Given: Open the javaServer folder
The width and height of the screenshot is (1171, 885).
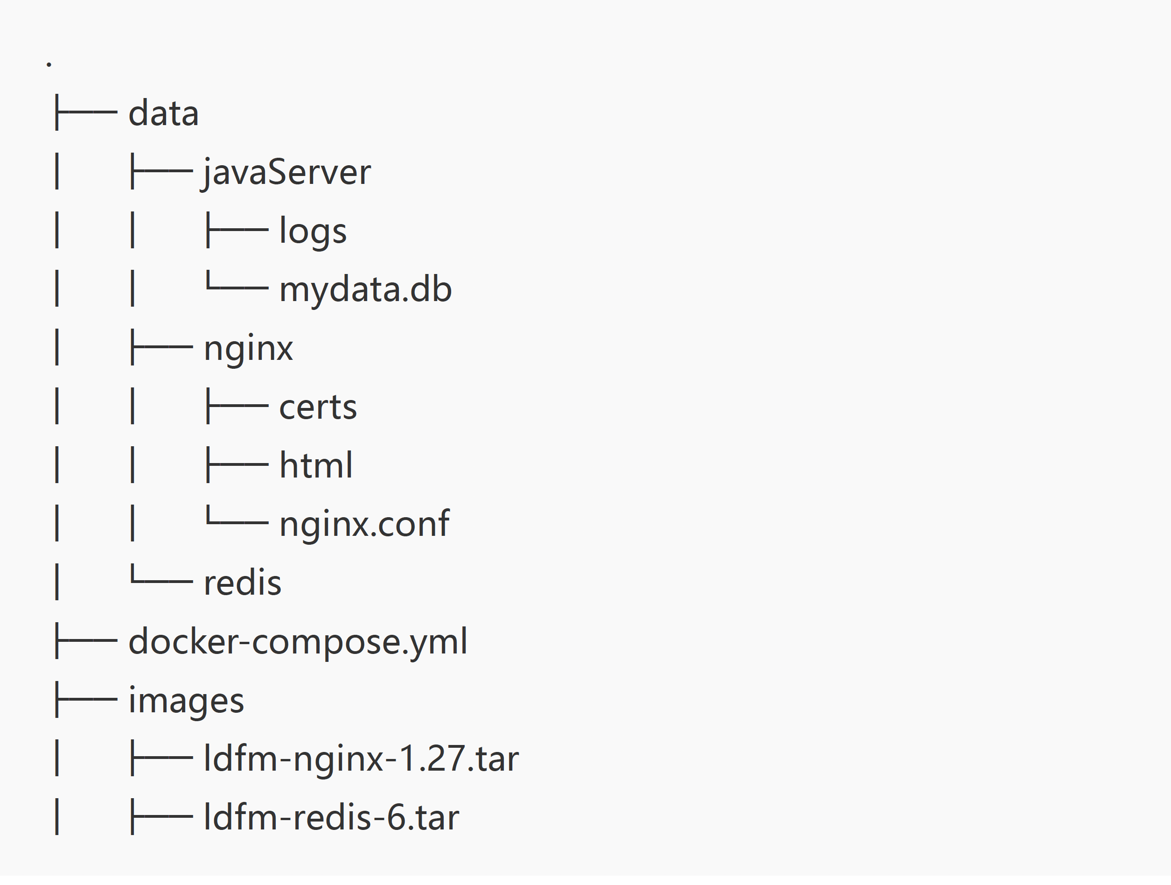Looking at the screenshot, I should click(286, 172).
